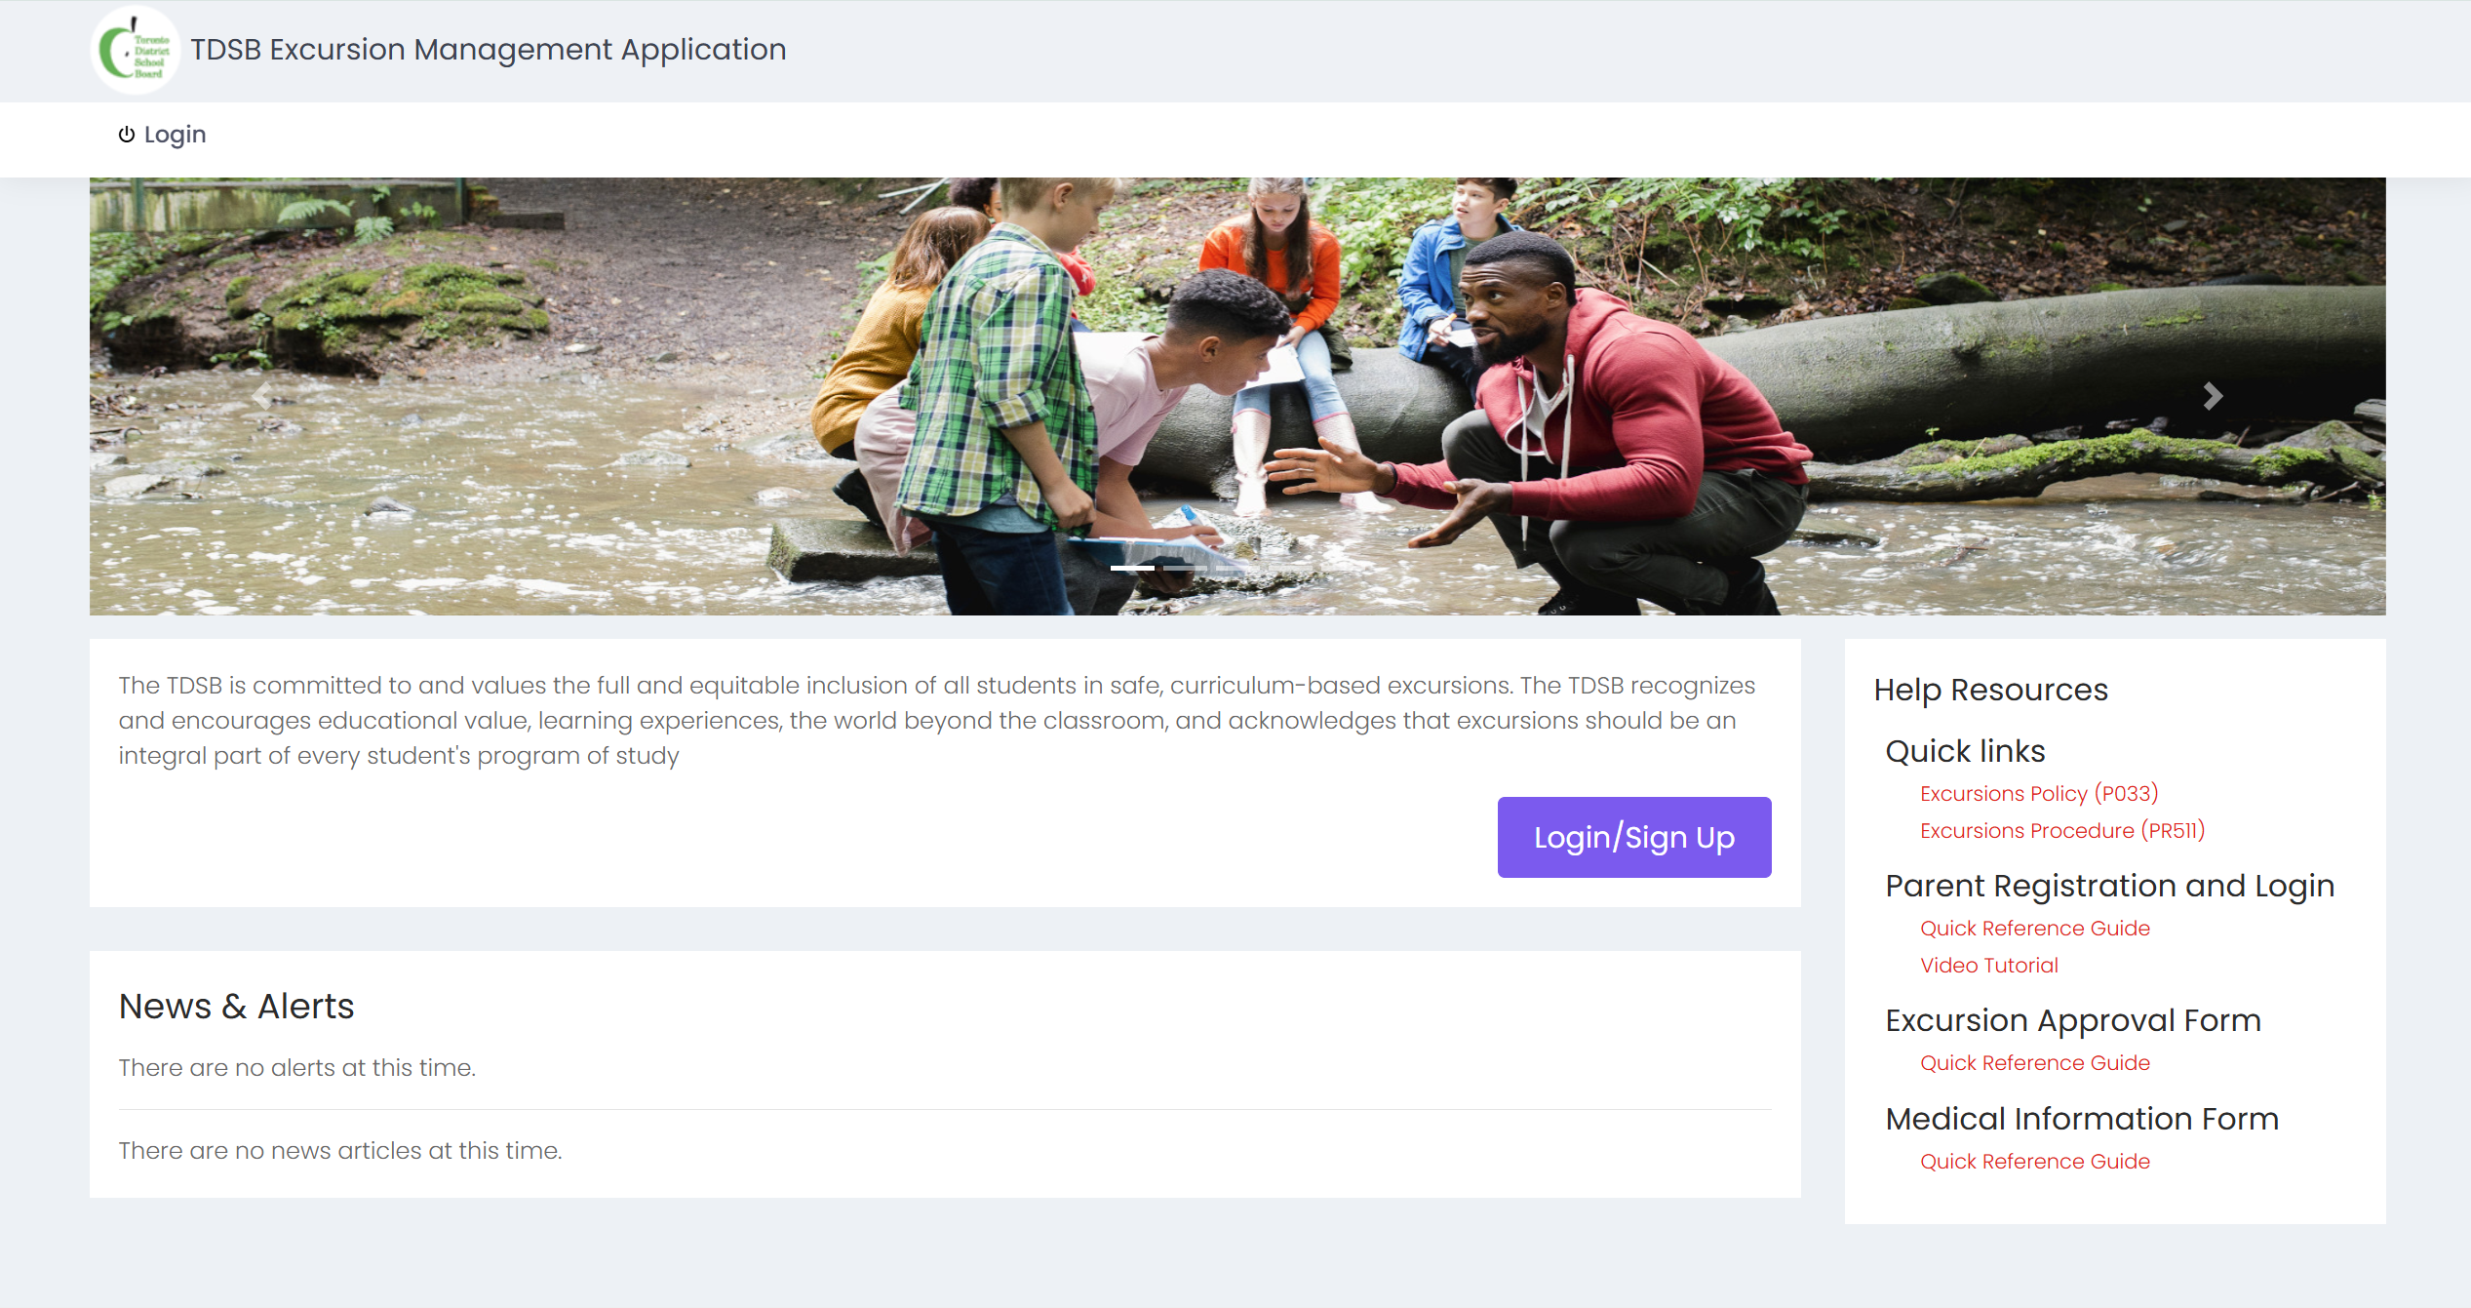Open the Excursions Procedure (PR511) link

(x=2062, y=831)
